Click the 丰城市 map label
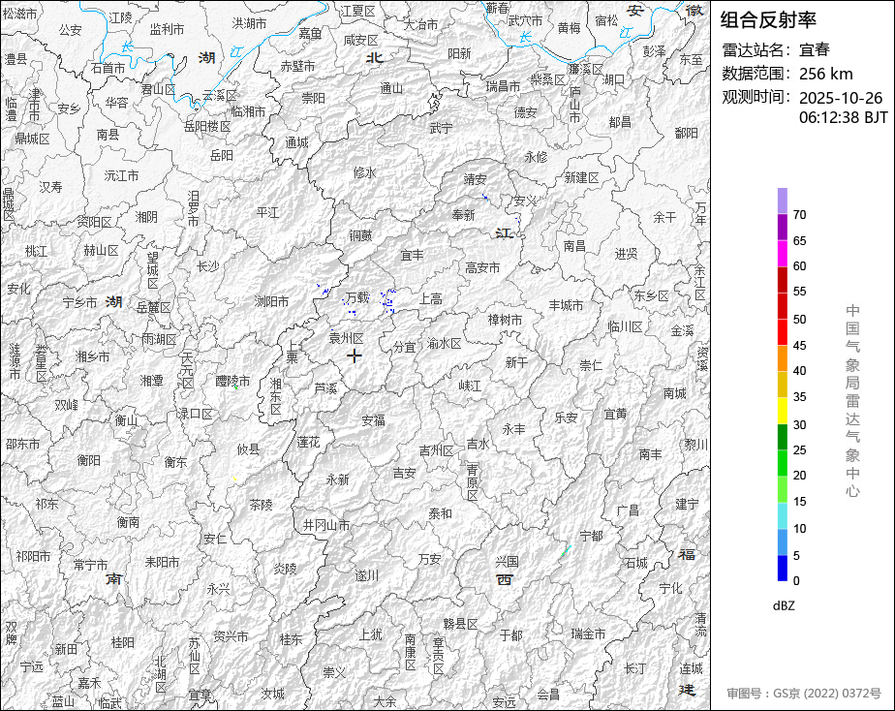 click(x=566, y=305)
